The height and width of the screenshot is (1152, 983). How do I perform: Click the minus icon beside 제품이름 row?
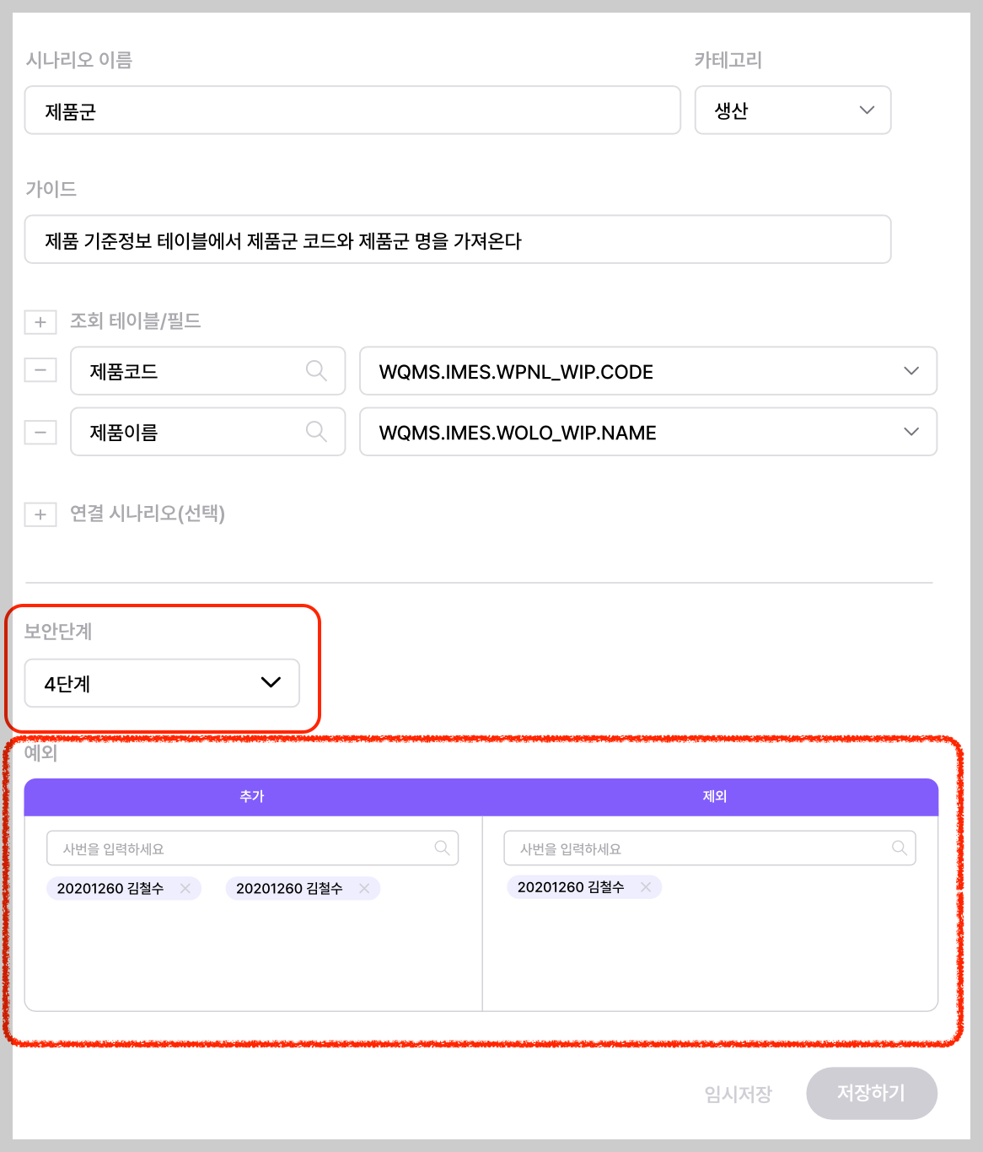(40, 431)
